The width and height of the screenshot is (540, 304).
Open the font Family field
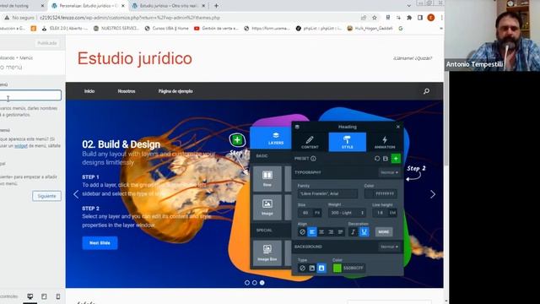(x=327, y=193)
